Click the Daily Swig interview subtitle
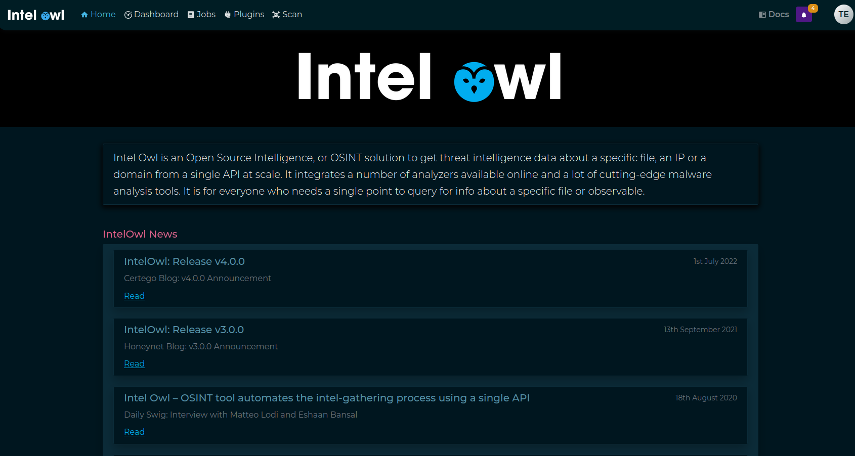The height and width of the screenshot is (456, 855). 240,415
